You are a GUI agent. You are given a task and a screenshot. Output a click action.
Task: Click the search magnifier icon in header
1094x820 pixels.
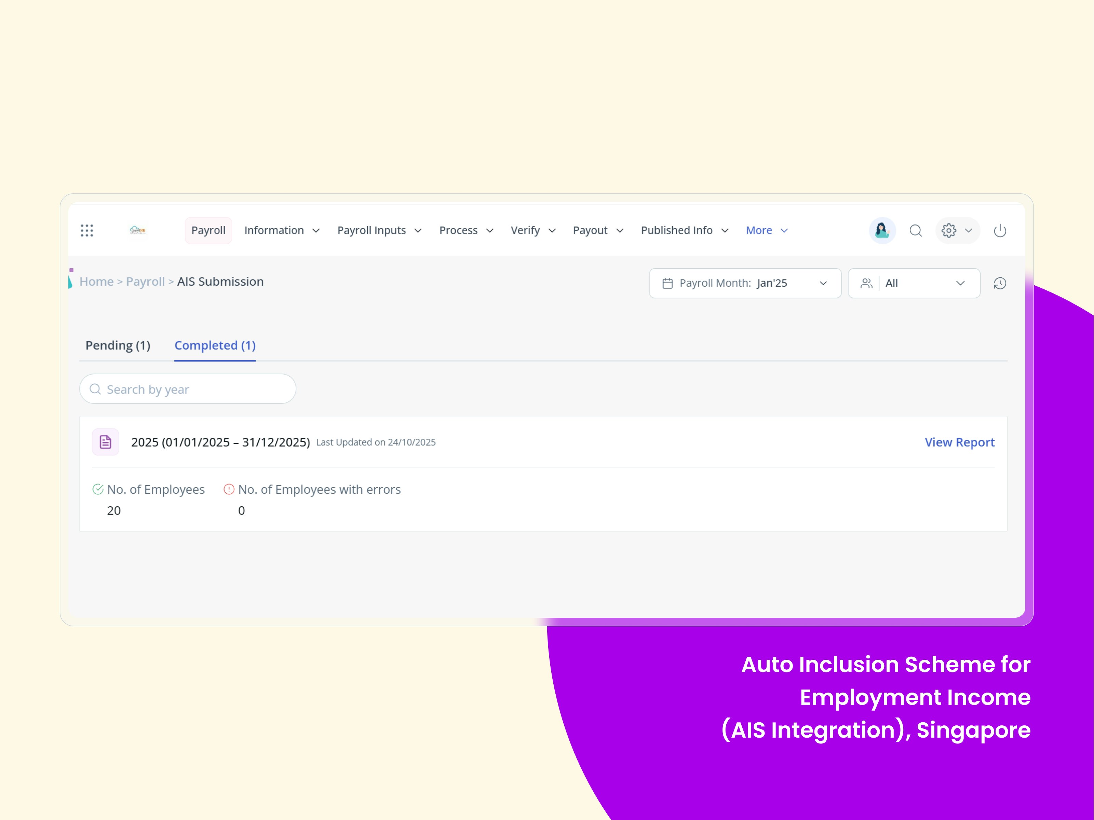pos(916,231)
